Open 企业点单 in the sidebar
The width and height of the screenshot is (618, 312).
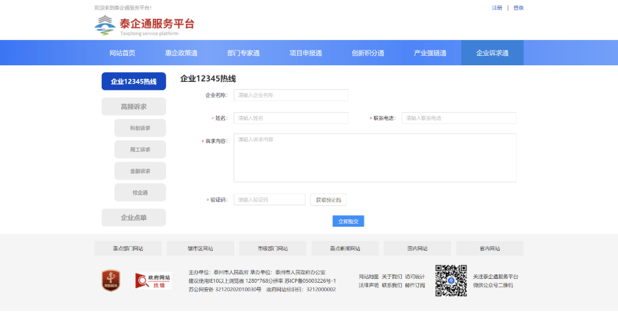click(x=133, y=218)
